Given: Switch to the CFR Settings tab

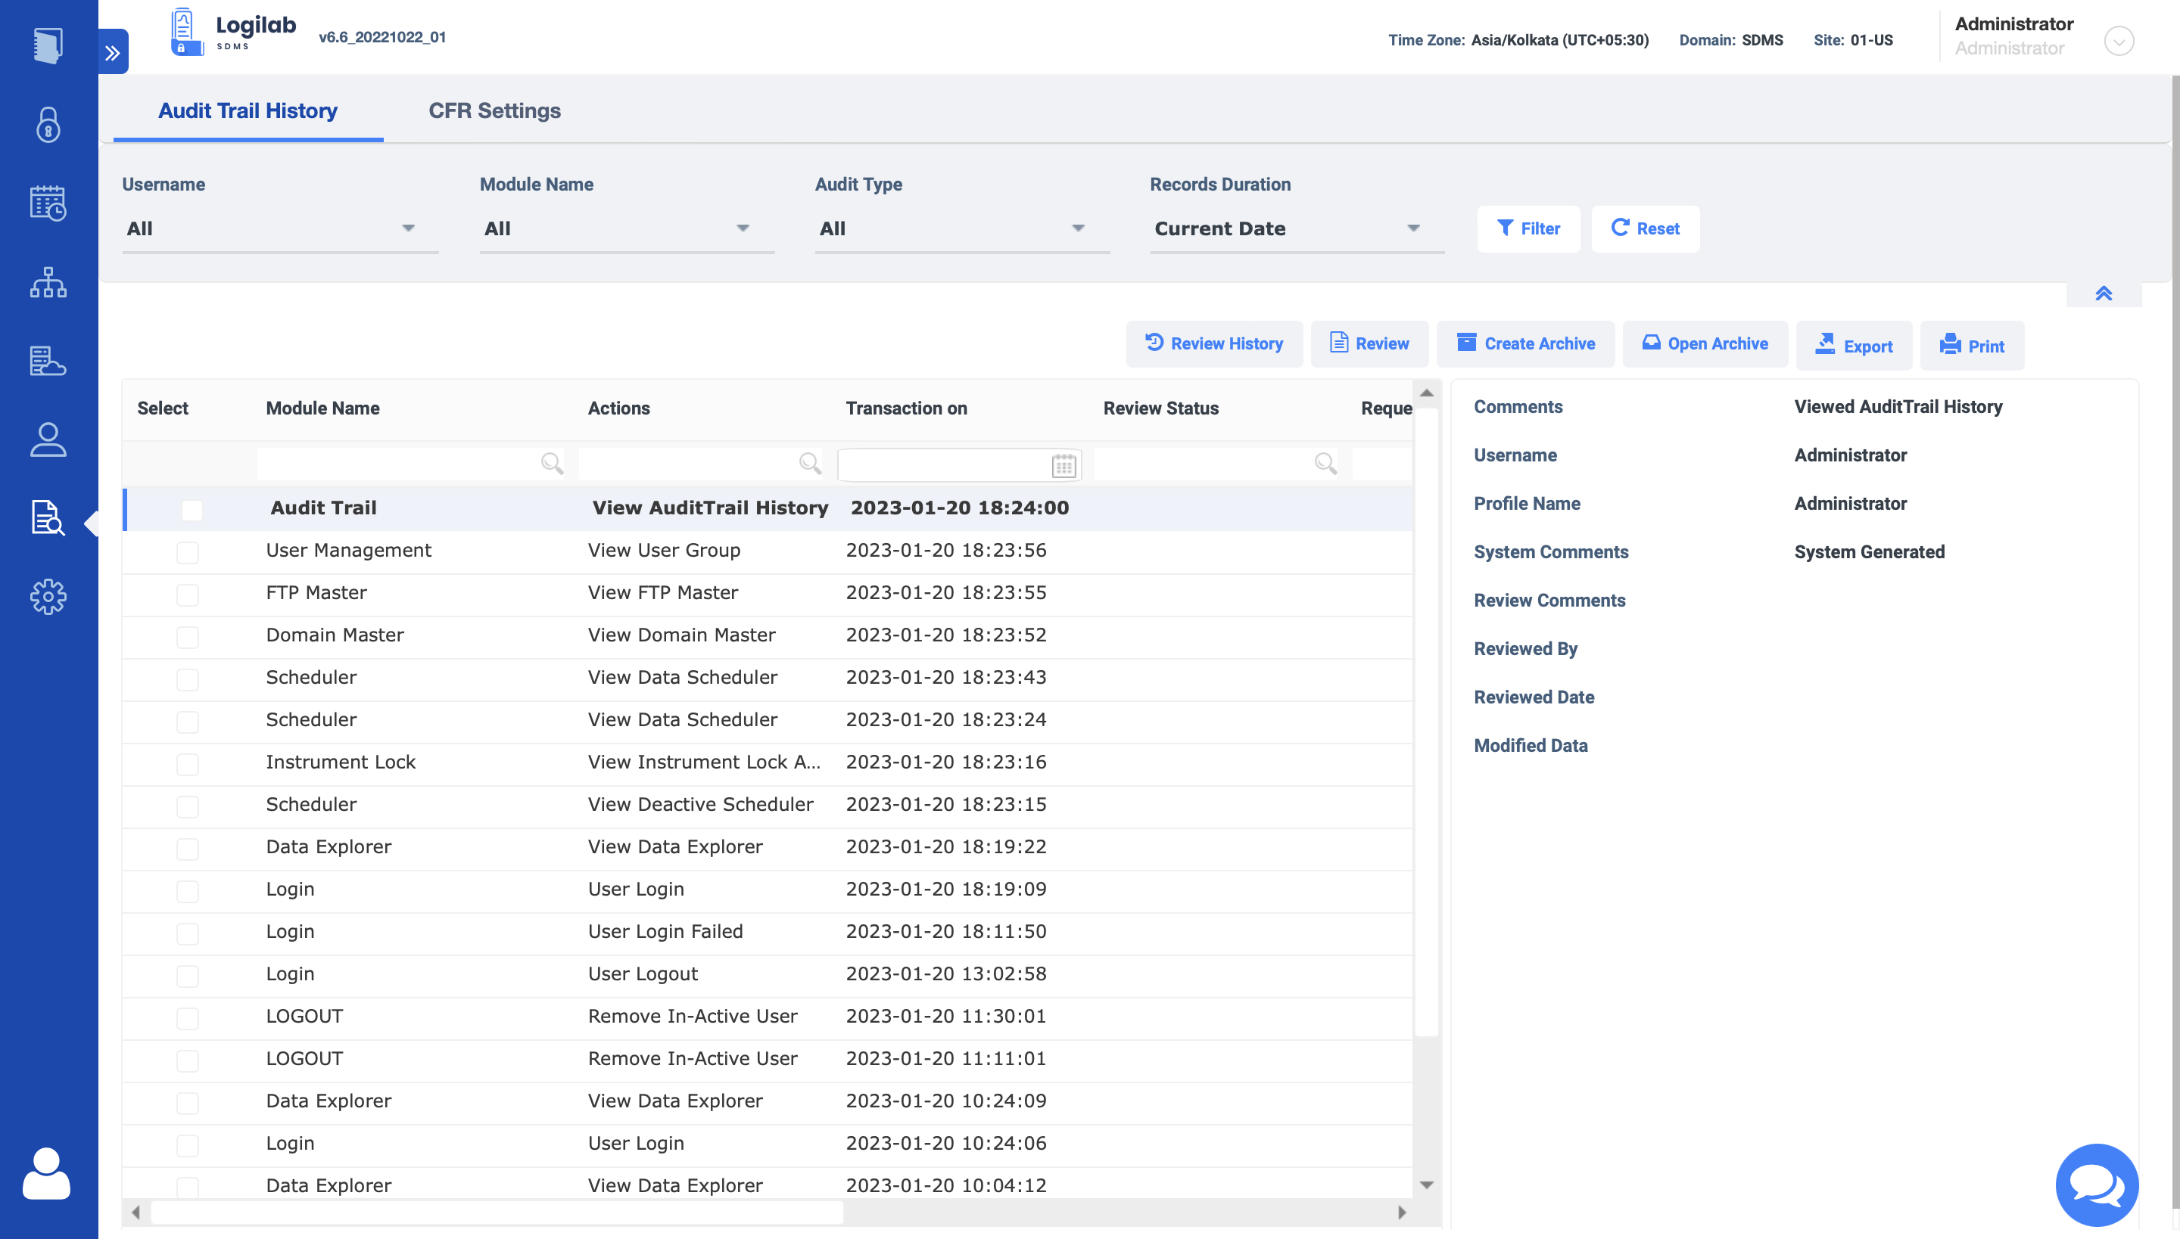Looking at the screenshot, I should pyautogui.click(x=494, y=110).
